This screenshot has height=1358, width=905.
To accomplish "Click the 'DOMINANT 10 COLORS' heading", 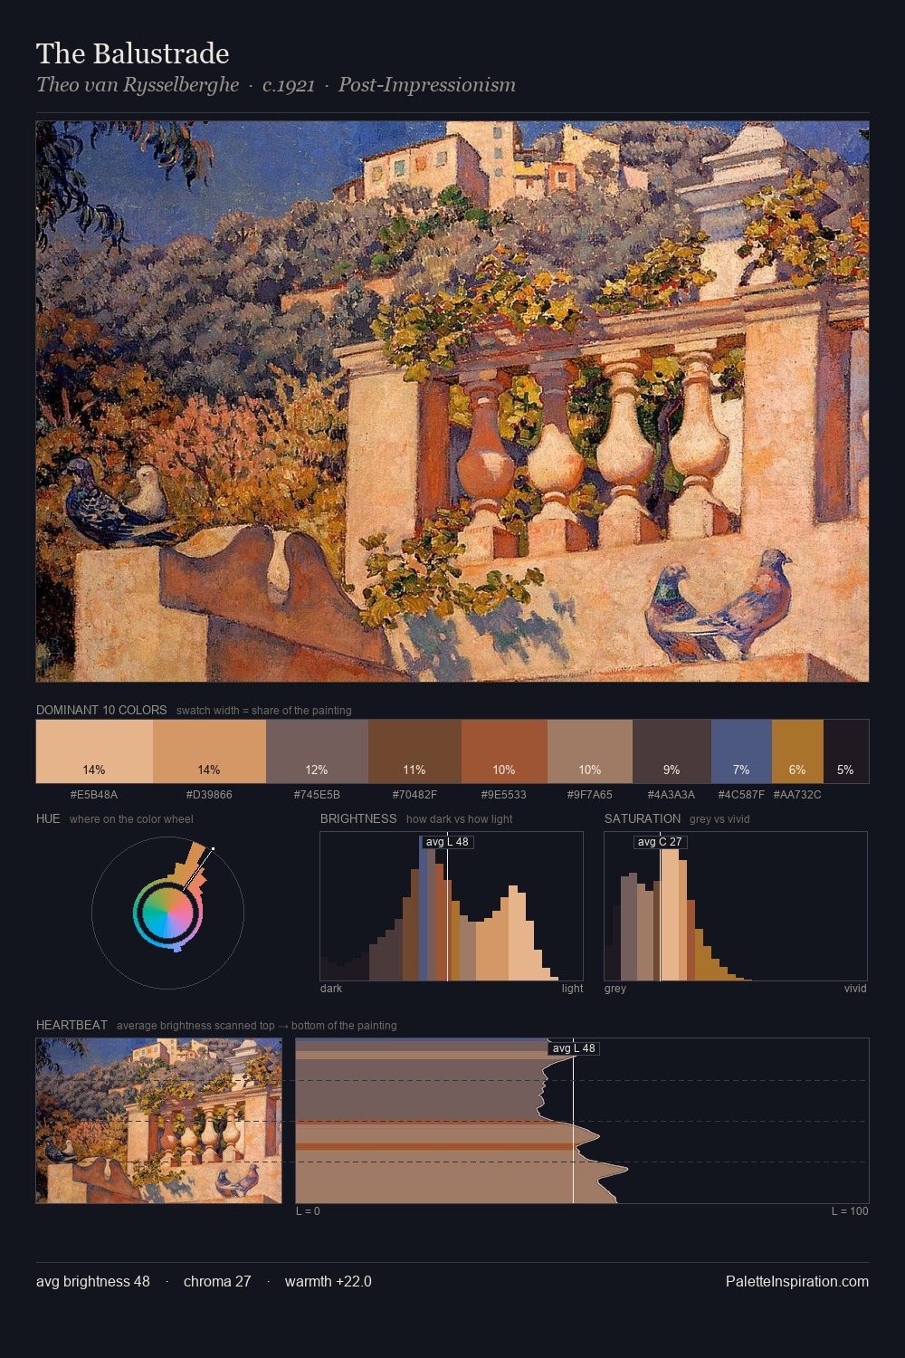I will [101, 710].
